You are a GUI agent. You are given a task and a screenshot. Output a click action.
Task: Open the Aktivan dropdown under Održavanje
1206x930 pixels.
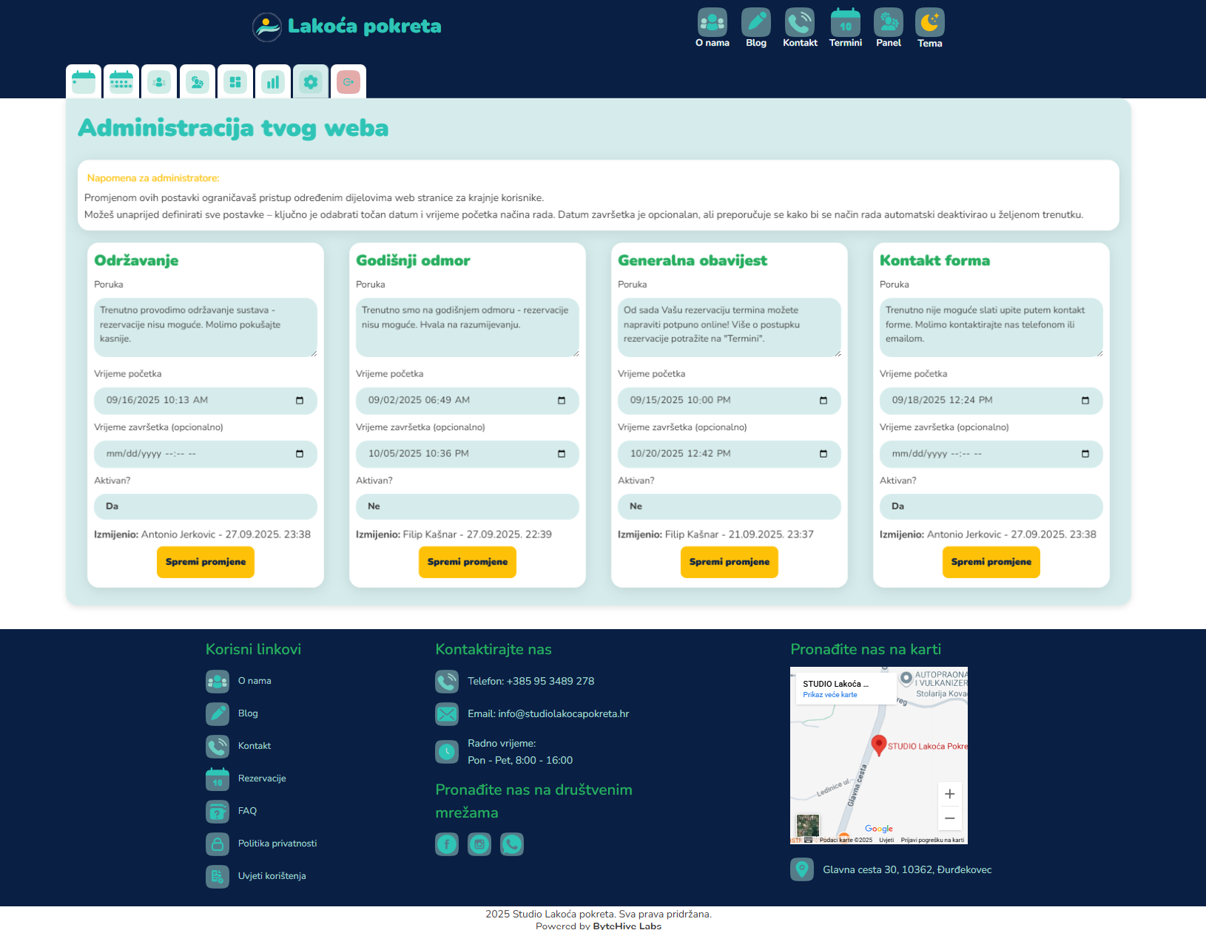205,506
